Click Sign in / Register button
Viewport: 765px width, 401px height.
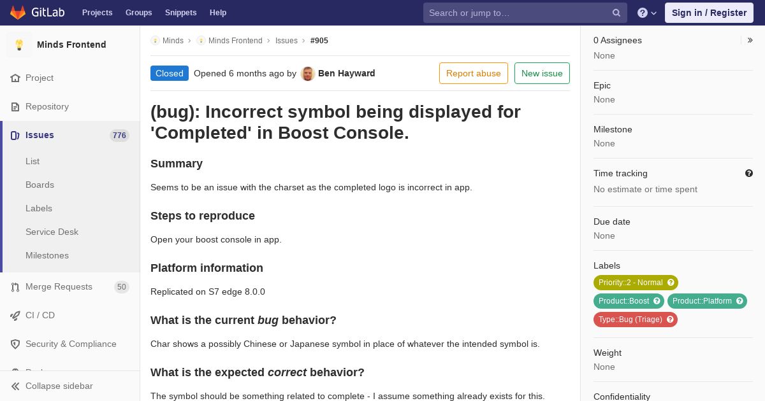coord(709,13)
